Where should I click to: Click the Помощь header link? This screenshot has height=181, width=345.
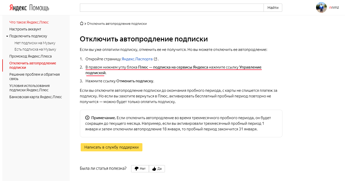(x=39, y=8)
